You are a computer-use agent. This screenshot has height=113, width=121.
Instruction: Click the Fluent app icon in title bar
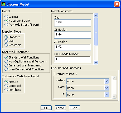3,4
